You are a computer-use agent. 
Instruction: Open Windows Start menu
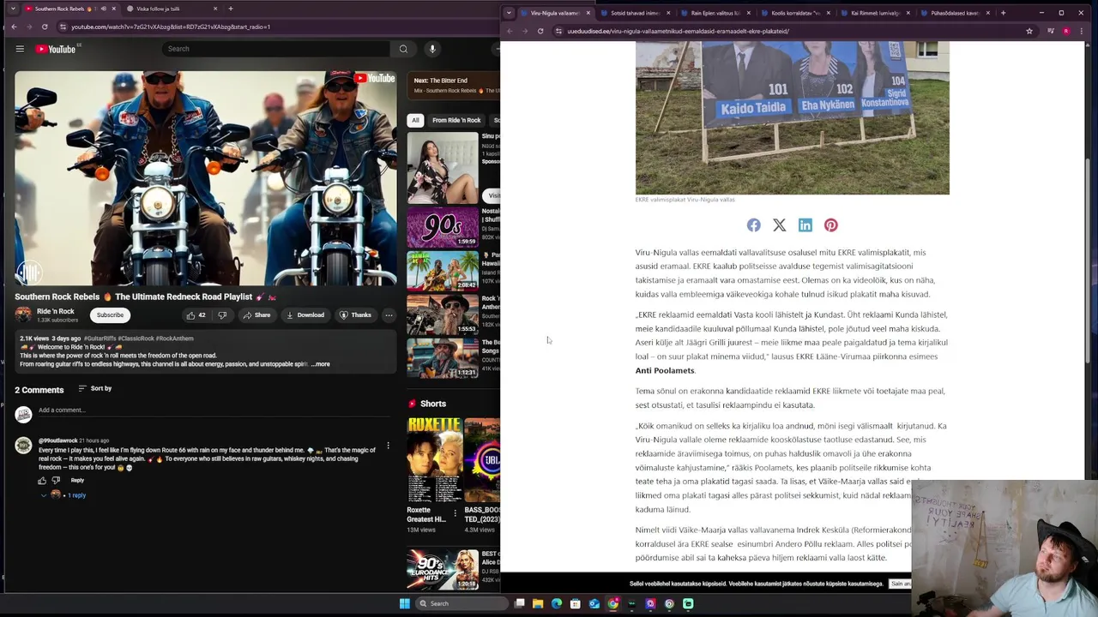[x=404, y=603]
